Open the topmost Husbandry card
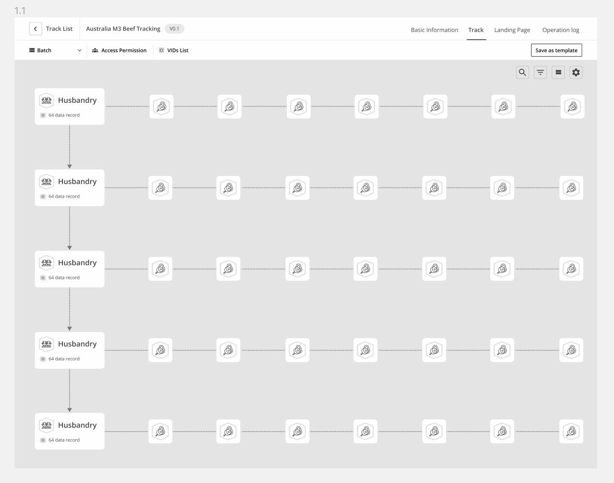 [x=70, y=106]
